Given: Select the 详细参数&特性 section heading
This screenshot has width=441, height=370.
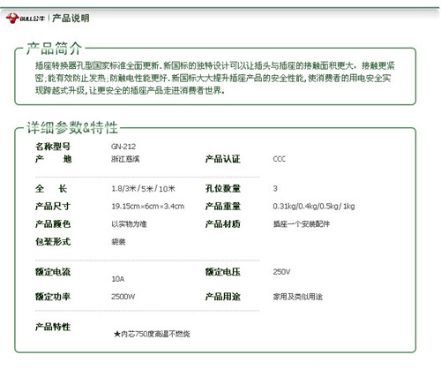Looking at the screenshot, I should [72, 128].
